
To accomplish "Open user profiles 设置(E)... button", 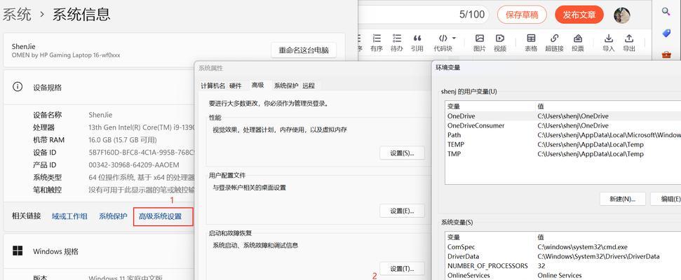I will tap(402, 211).
